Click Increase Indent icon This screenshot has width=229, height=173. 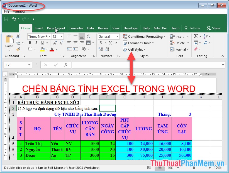(75, 49)
